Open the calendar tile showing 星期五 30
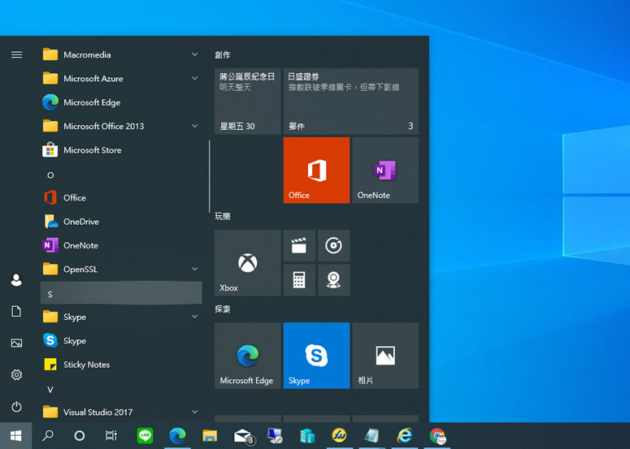630x449 pixels. click(x=247, y=101)
